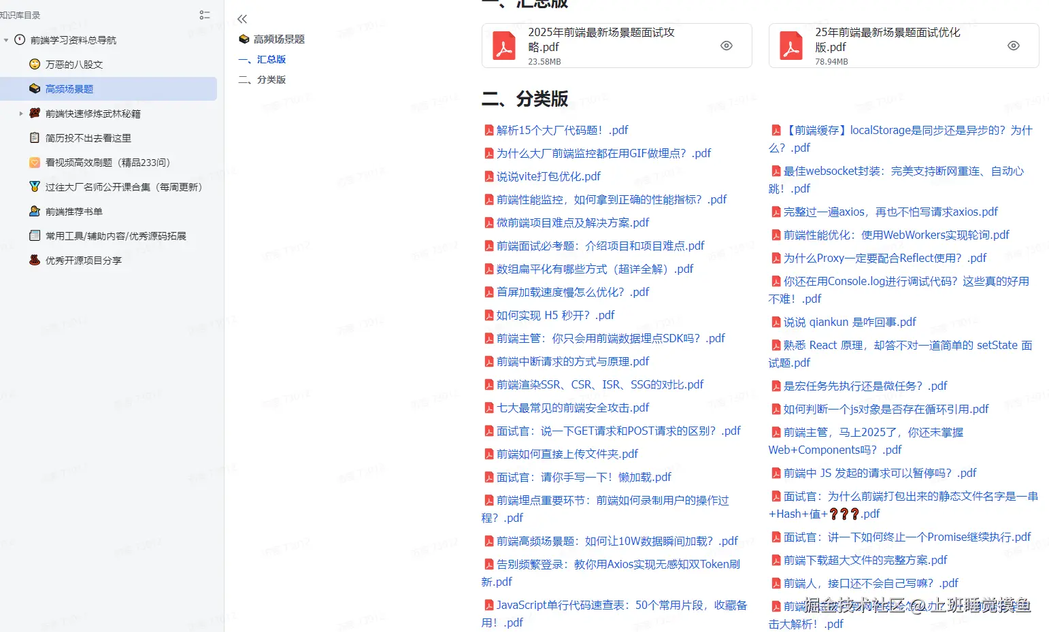Open 首屏加载速度慢怎么优化？.pdf
This screenshot has width=1049, height=632.
(573, 292)
